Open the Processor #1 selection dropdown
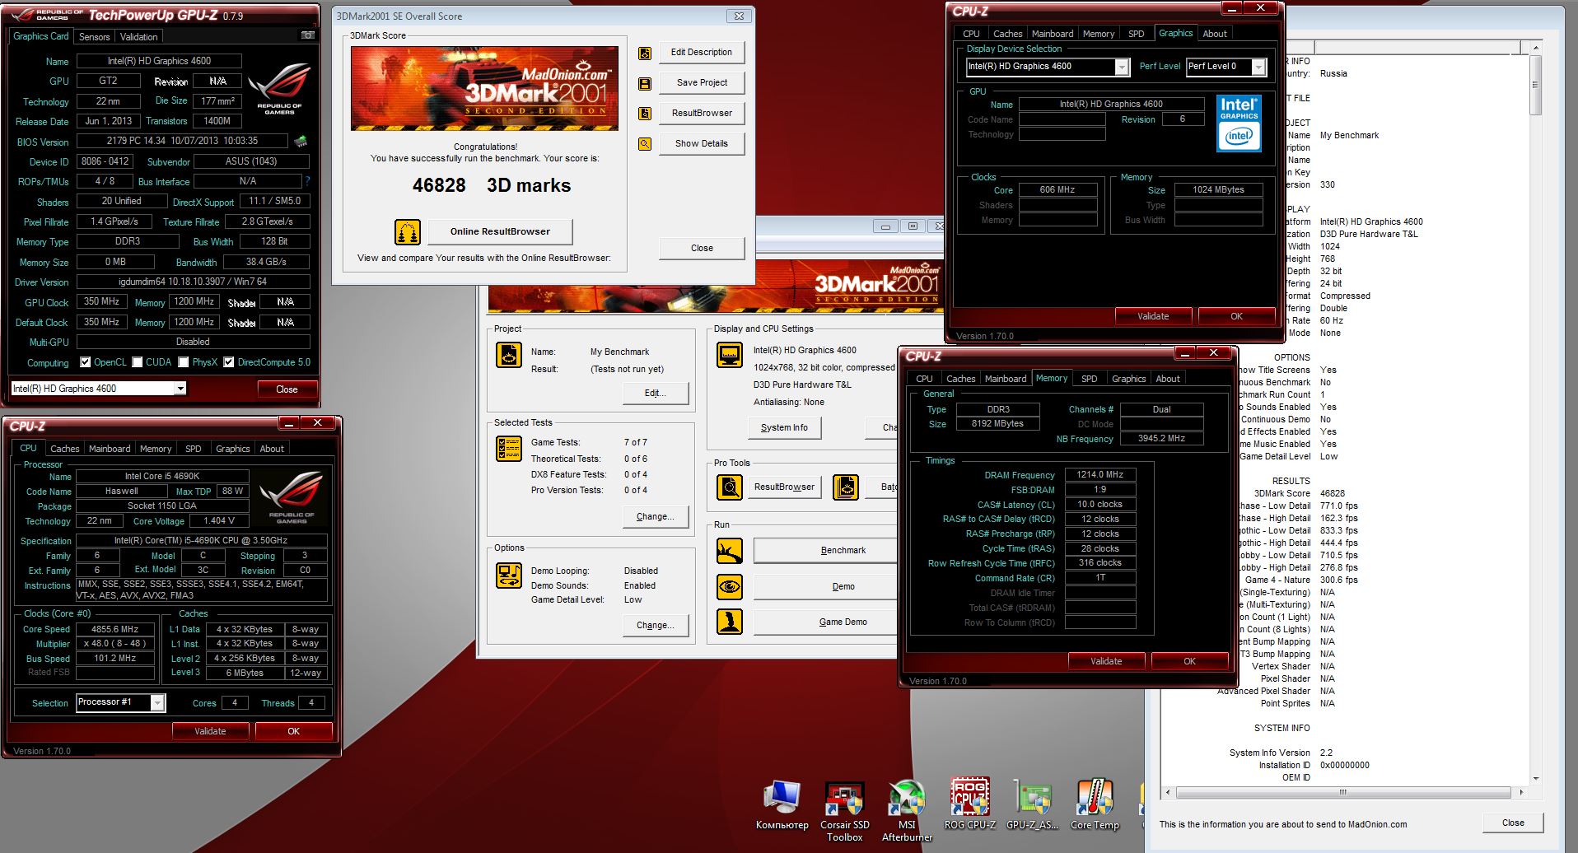 [x=157, y=702]
